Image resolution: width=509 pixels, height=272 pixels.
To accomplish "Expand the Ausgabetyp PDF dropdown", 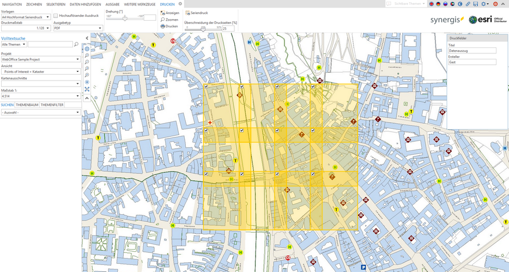I will pyautogui.click(x=78, y=28).
